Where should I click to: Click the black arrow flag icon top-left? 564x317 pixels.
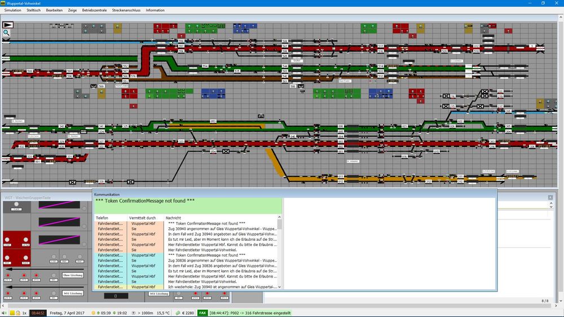[x=8, y=25]
